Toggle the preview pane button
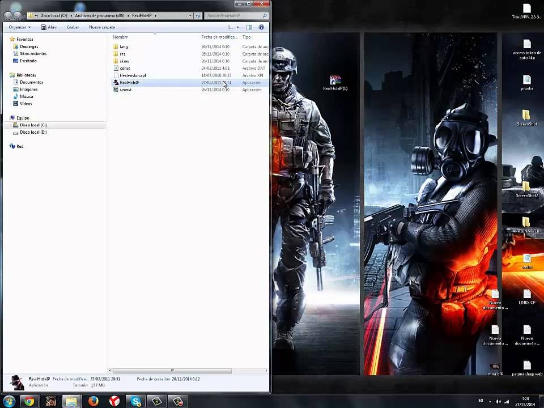 pyautogui.click(x=249, y=27)
